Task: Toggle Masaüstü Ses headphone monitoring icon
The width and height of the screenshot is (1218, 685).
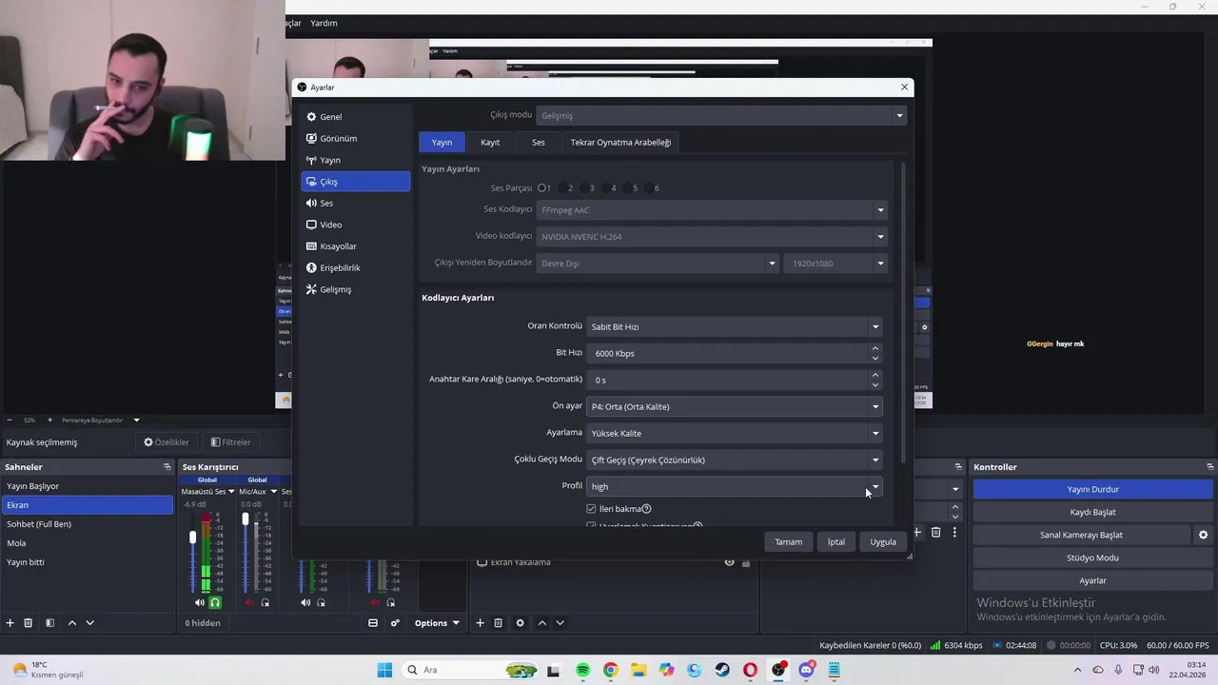Action: [215, 602]
